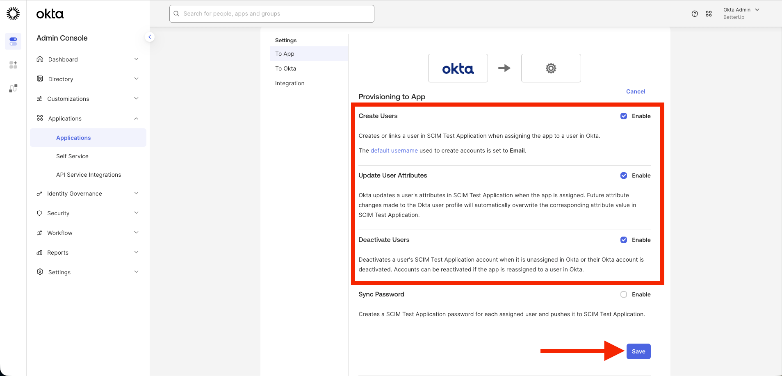Open the admin console toggle icon in rail

(13, 41)
